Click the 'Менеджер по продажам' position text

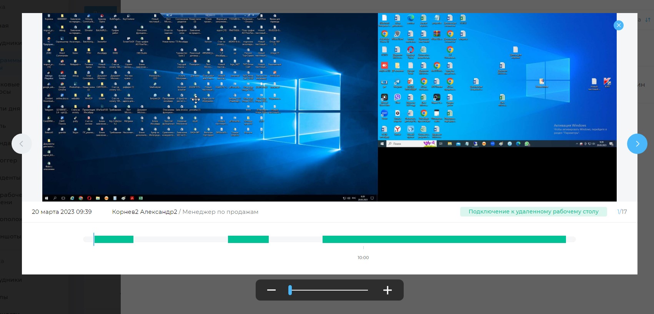point(220,212)
